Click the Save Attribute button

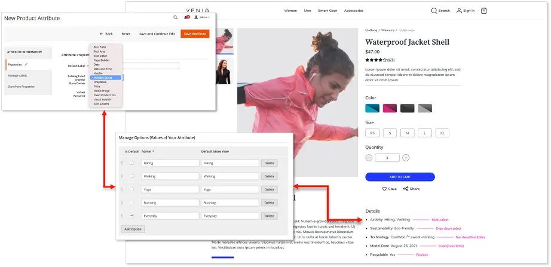(195, 33)
